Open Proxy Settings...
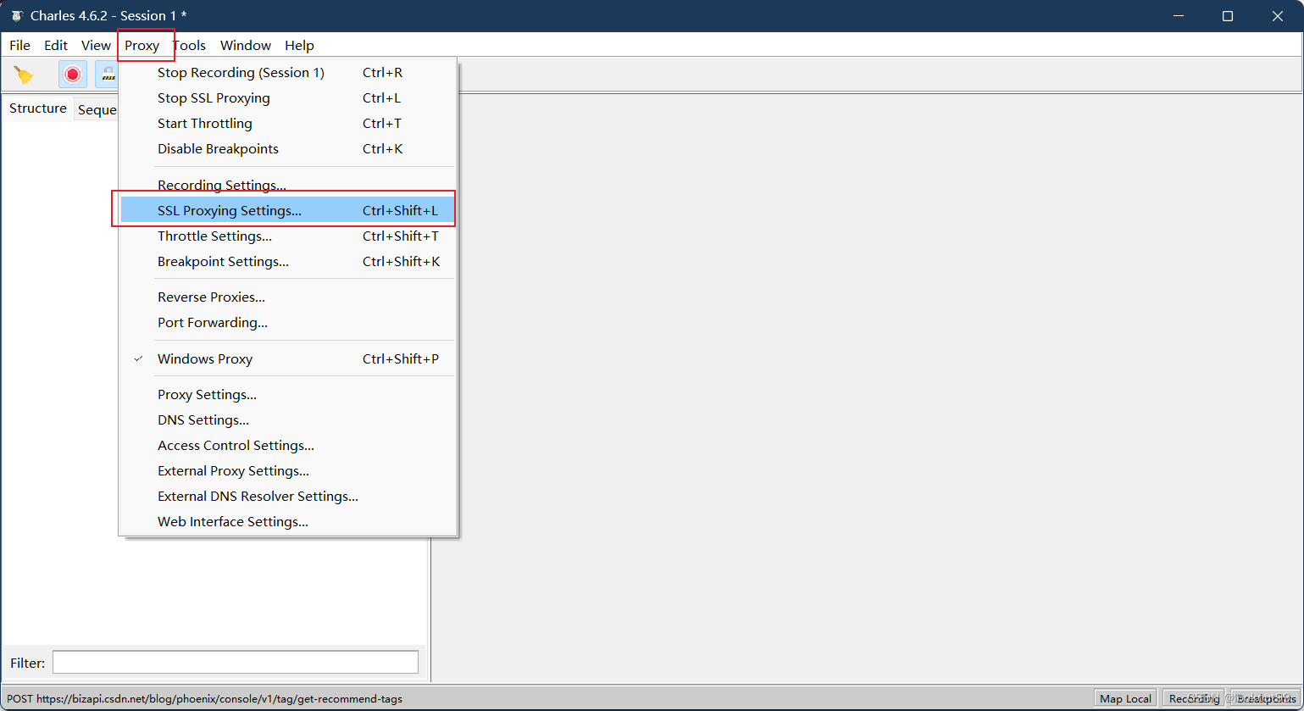The height and width of the screenshot is (711, 1304). tap(288, 395)
